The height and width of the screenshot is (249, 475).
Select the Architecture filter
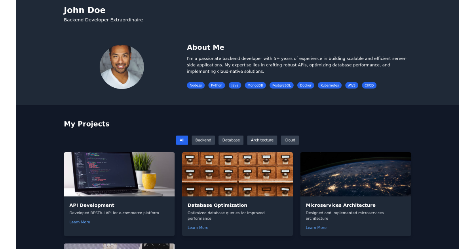pos(262,140)
